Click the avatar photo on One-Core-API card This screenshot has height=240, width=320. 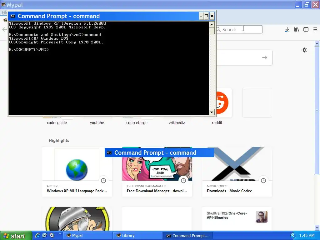pos(262,217)
